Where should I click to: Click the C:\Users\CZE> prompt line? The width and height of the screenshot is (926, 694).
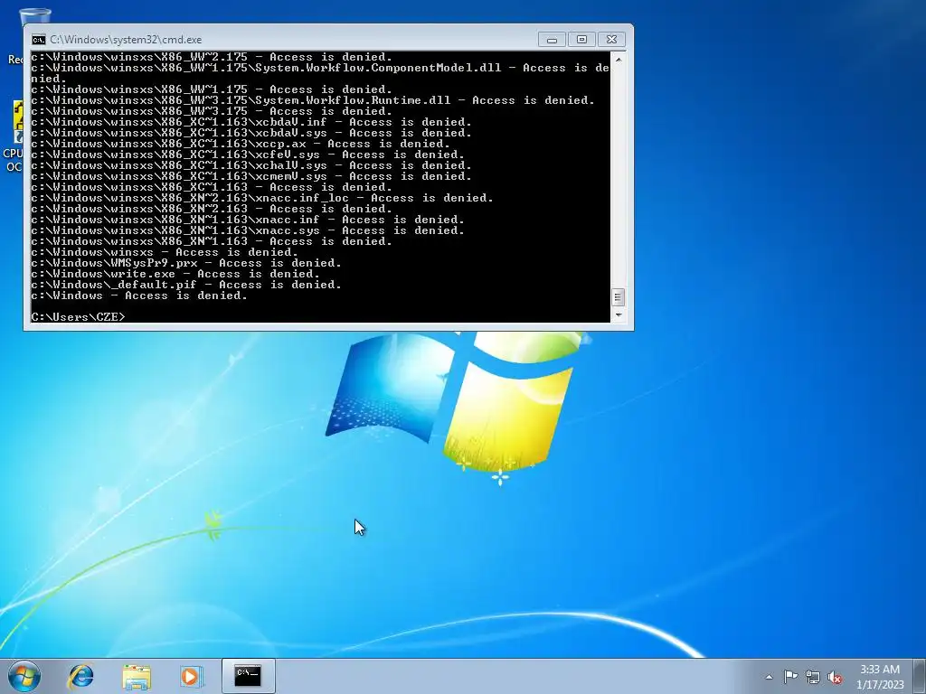[x=78, y=317]
